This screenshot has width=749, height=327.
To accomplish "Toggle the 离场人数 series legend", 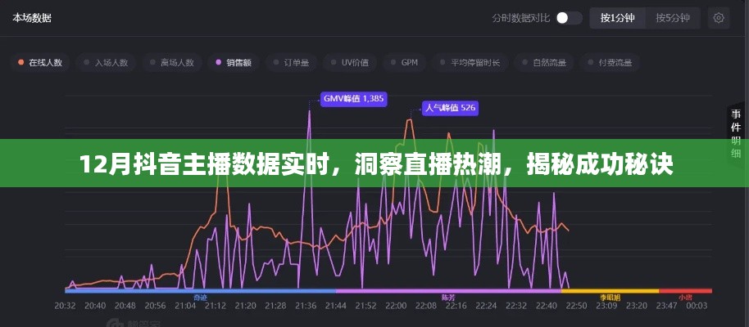I will pyautogui.click(x=171, y=62).
